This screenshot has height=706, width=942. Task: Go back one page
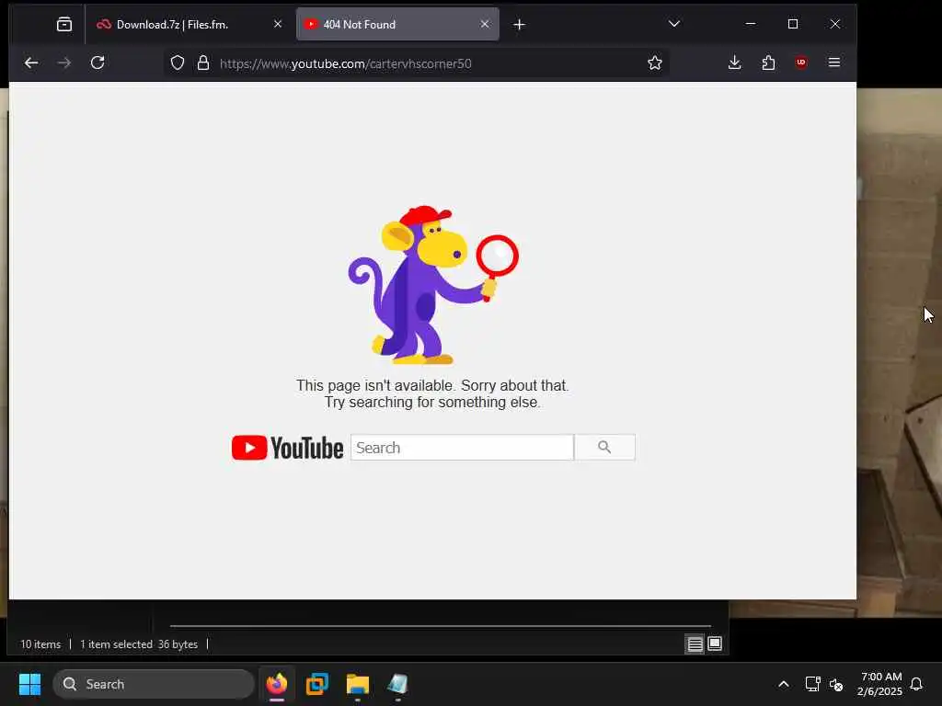[31, 63]
